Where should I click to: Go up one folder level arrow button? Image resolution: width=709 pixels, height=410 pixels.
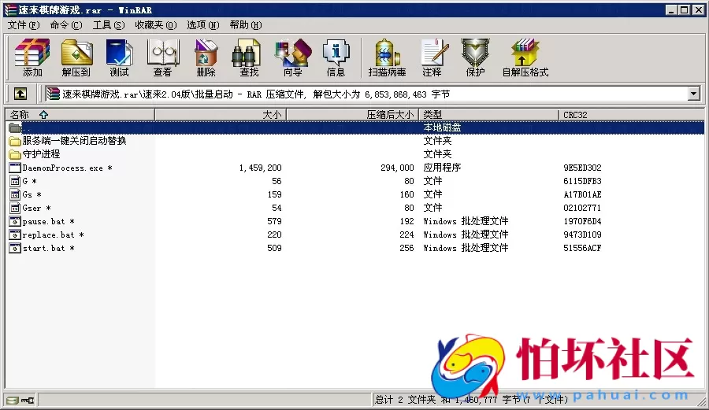20,94
